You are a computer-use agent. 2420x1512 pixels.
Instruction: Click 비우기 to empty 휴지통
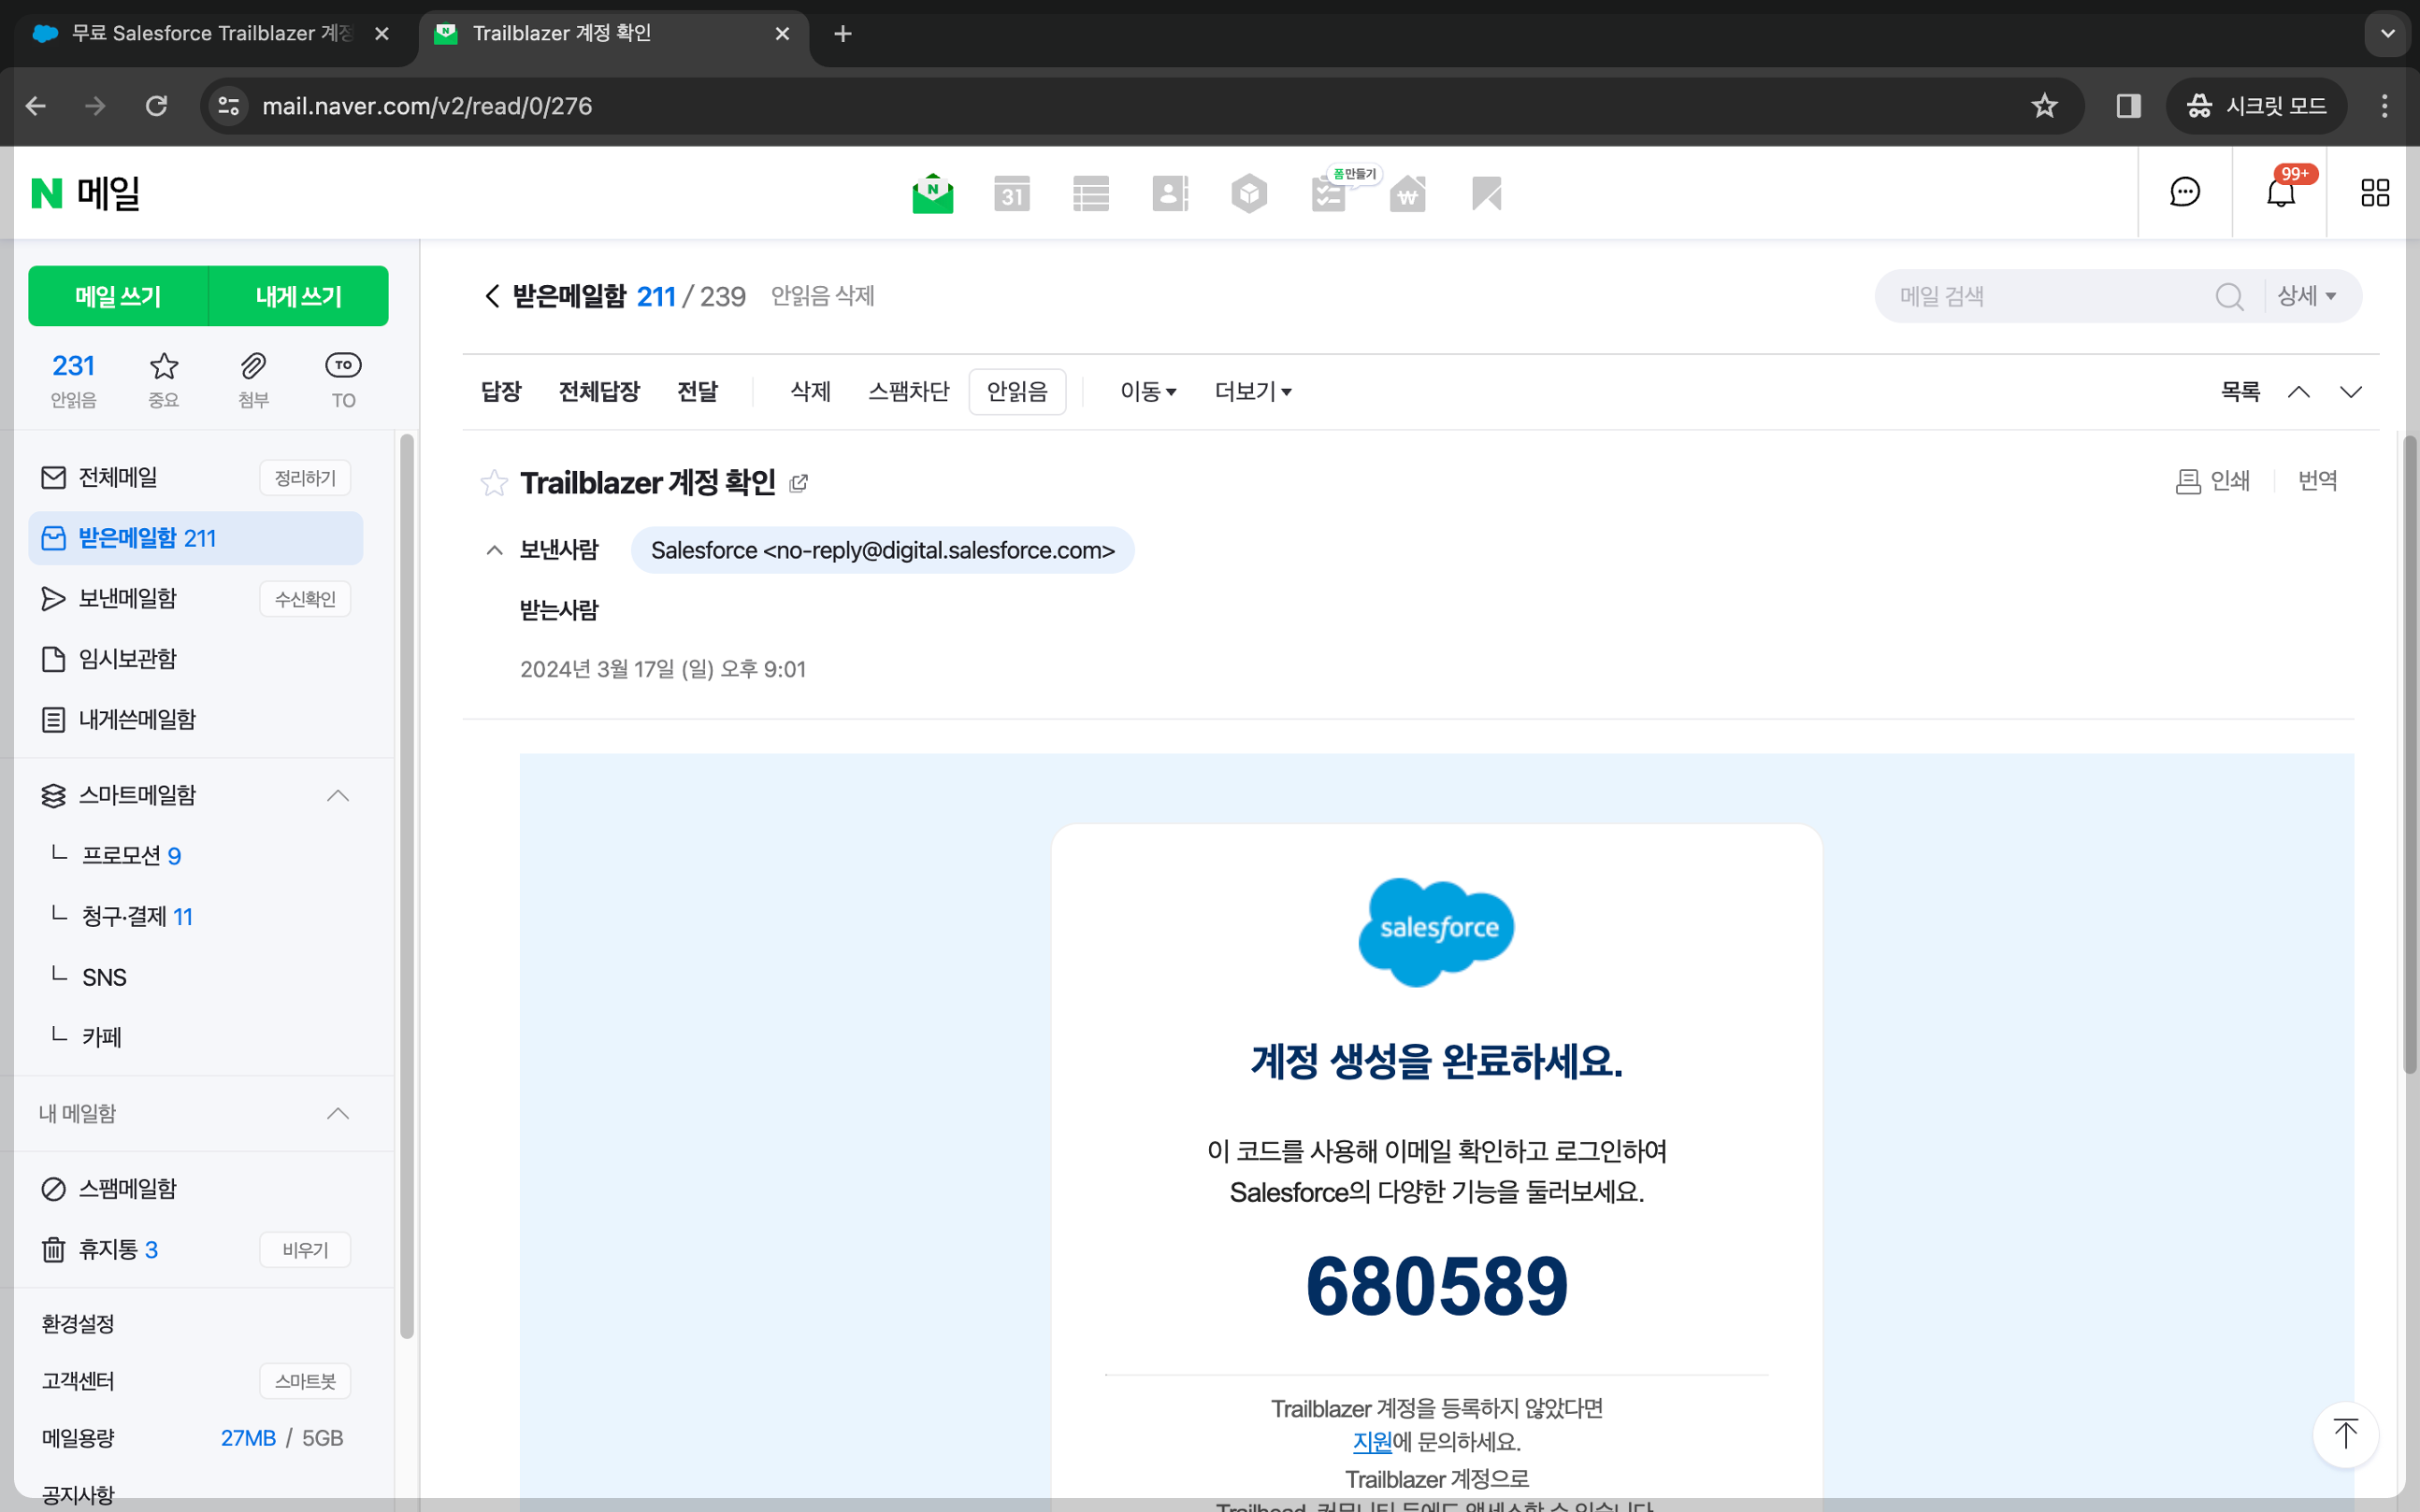click(305, 1250)
